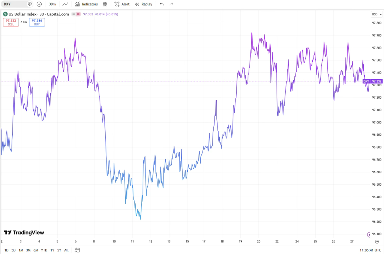Select the All time range

[x=66, y=250]
